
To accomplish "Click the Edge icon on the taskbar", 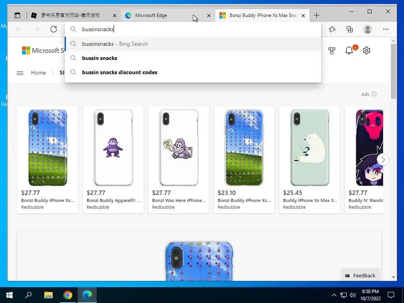I will [87, 295].
